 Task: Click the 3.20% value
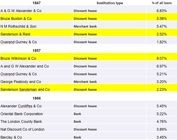tap(162, 82)
